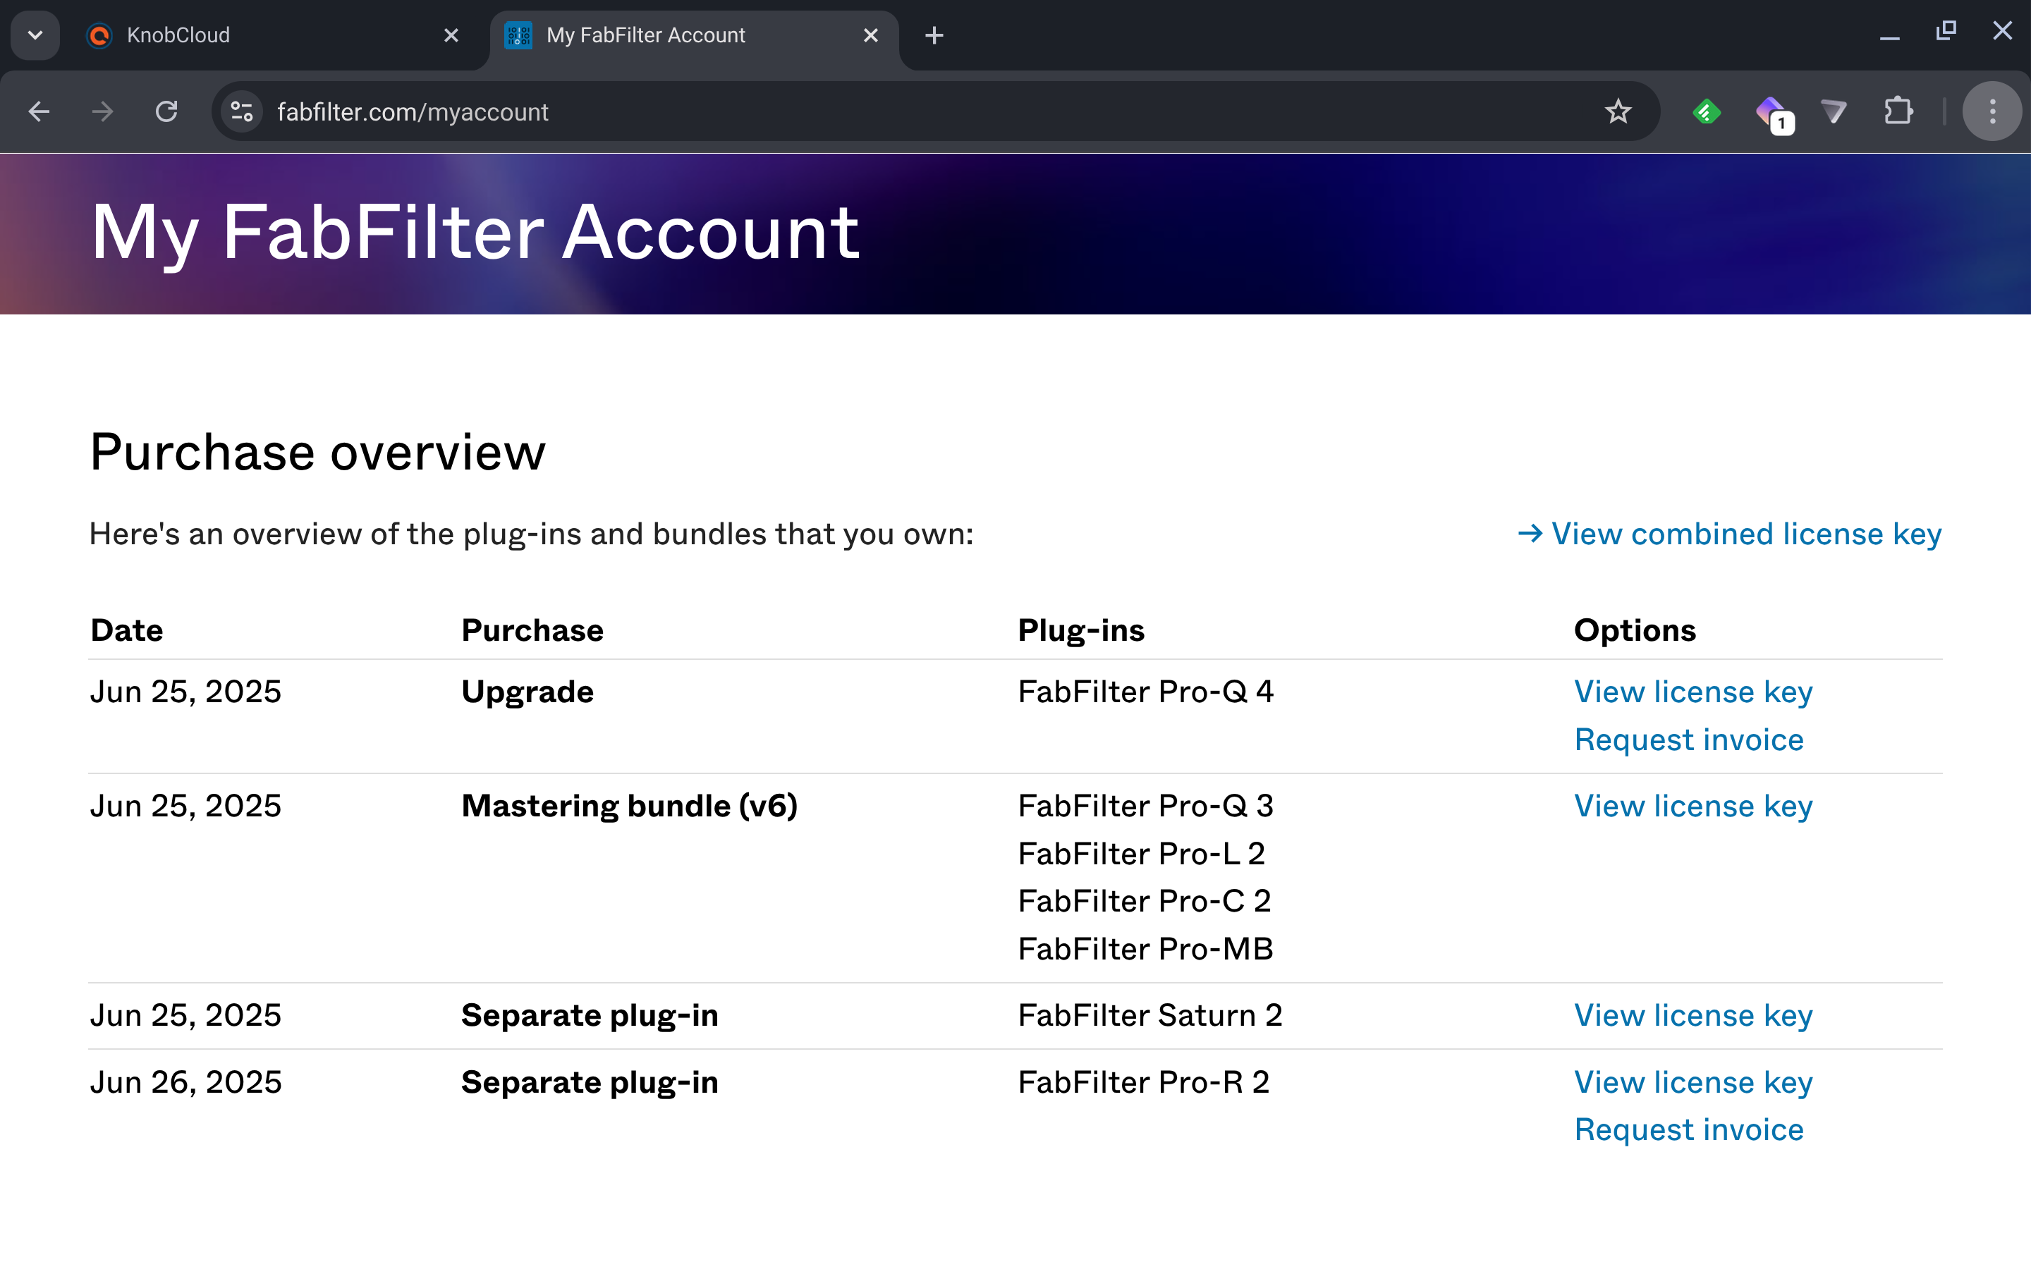Screen dimensions: 2031x1269
Task: Click the View combined license key link
Action: click(1731, 534)
